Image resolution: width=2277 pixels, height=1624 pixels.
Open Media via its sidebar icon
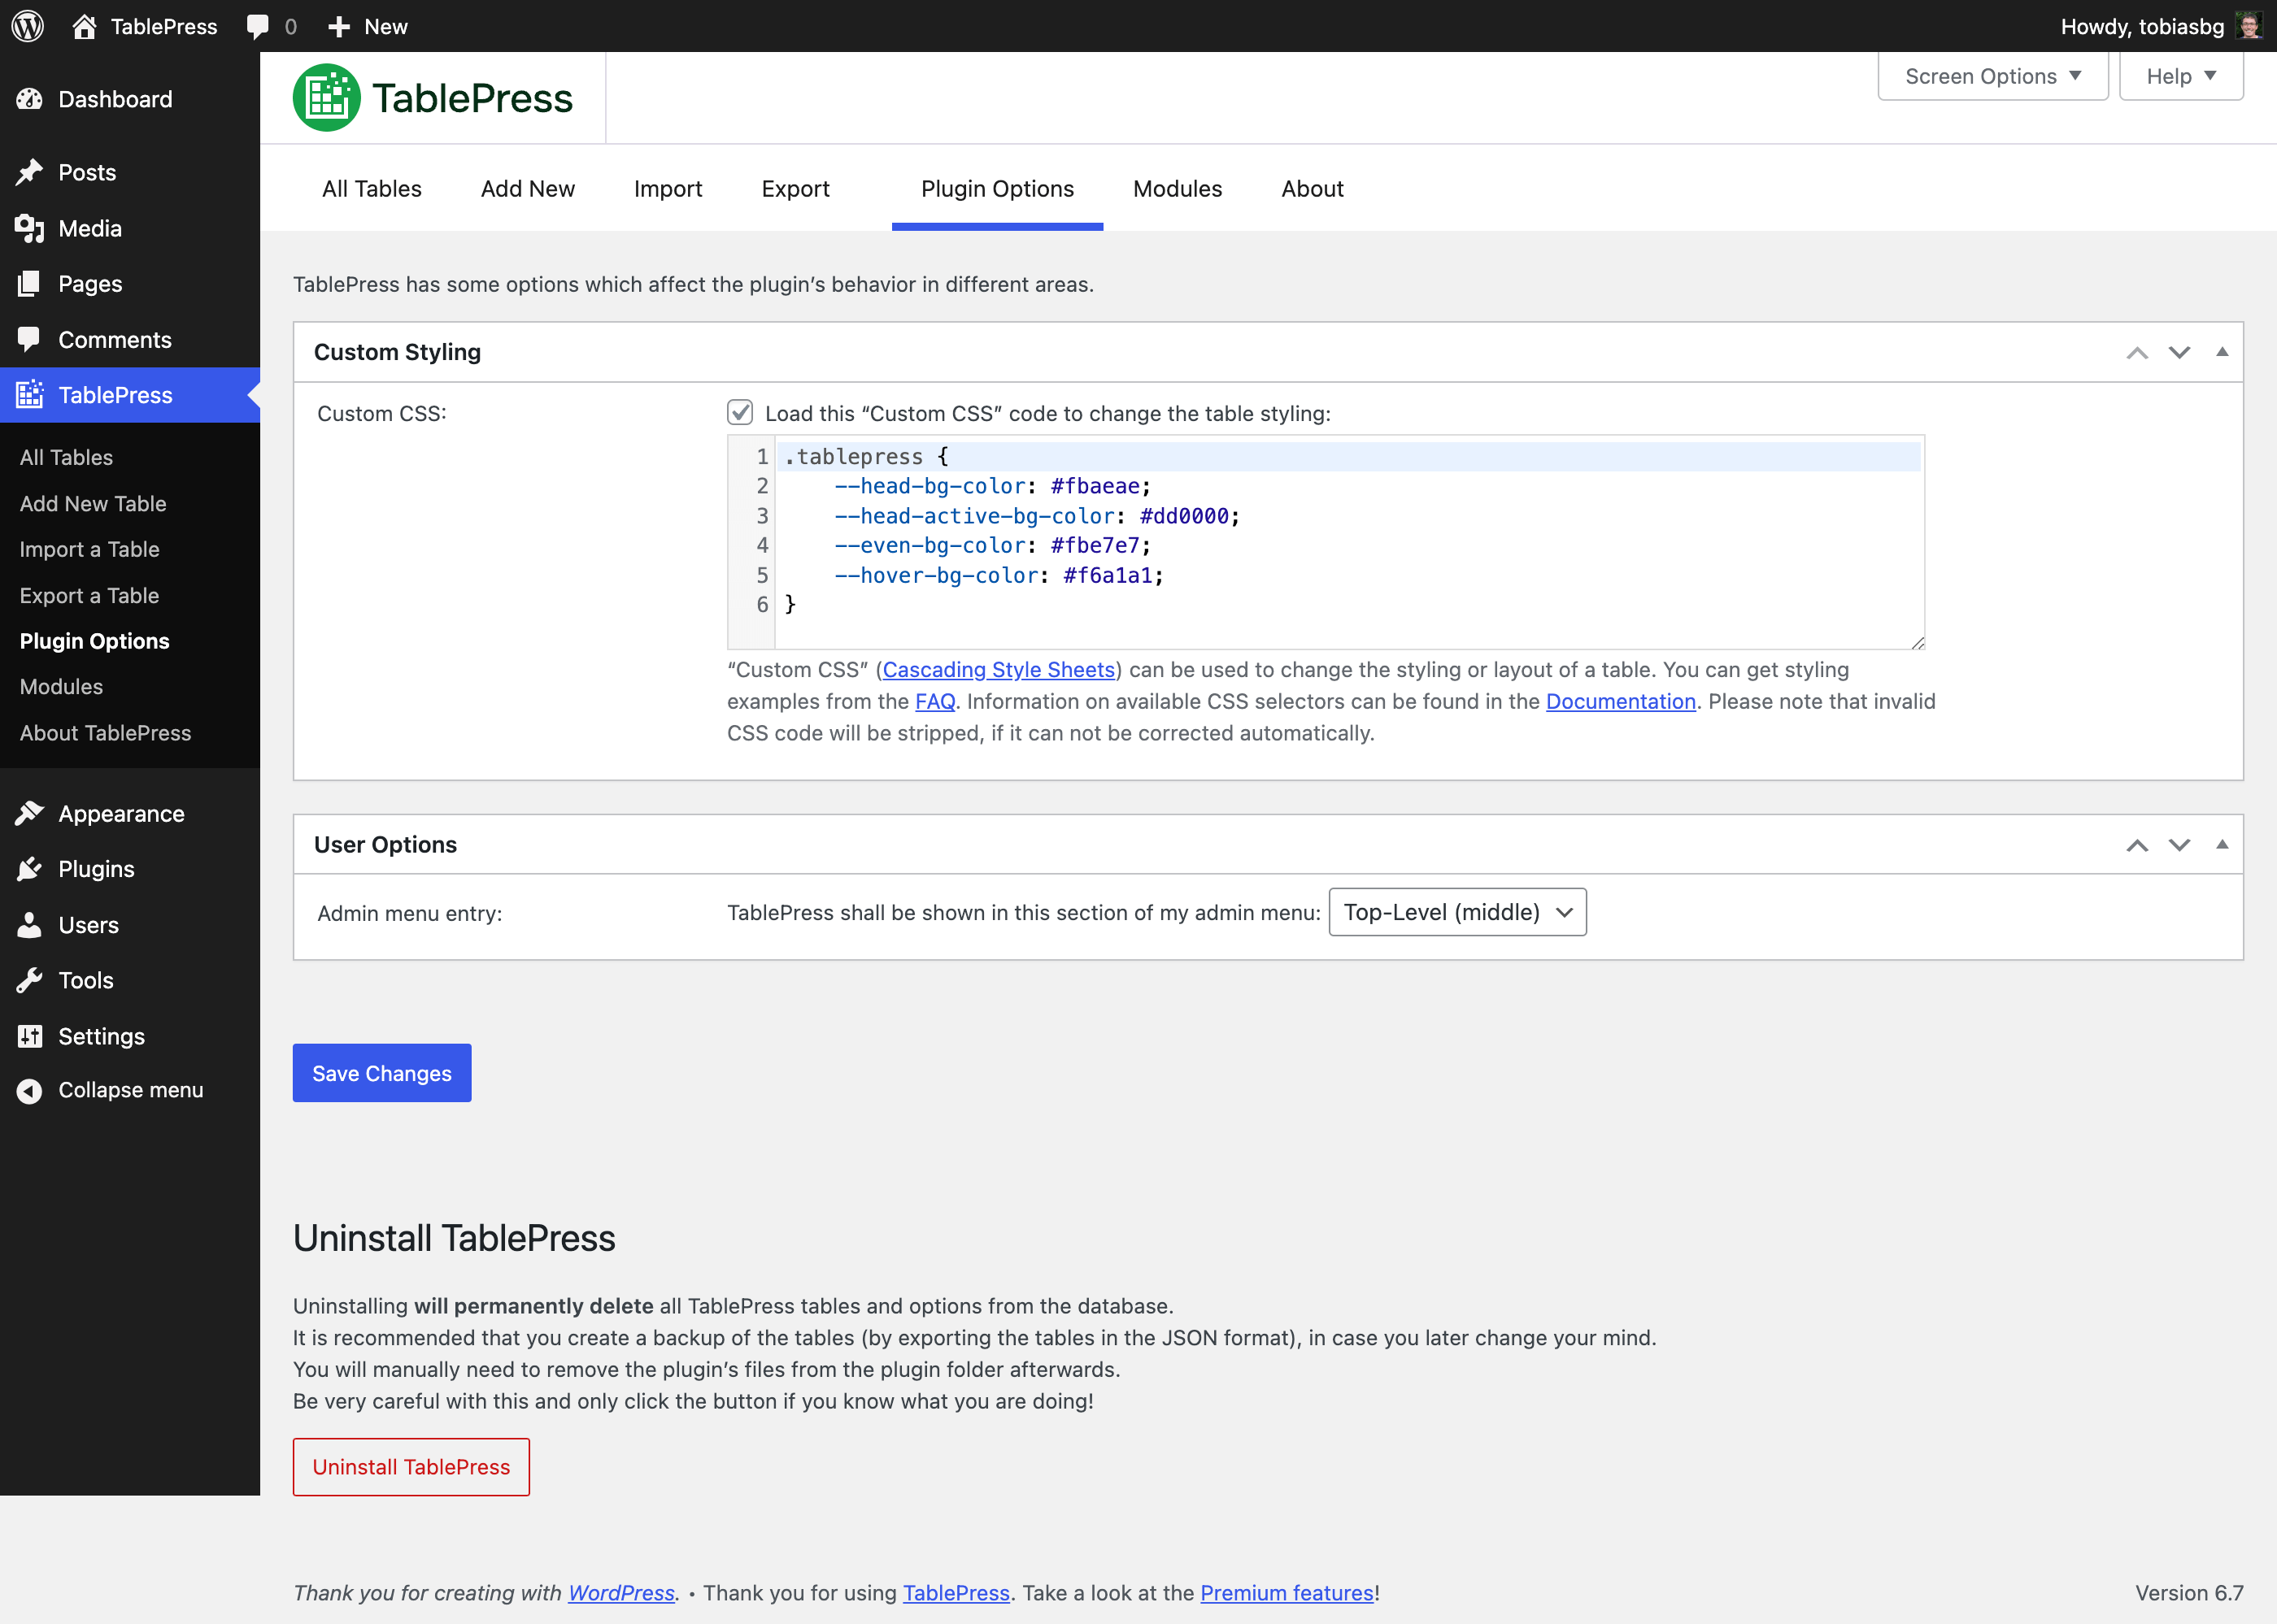30,228
